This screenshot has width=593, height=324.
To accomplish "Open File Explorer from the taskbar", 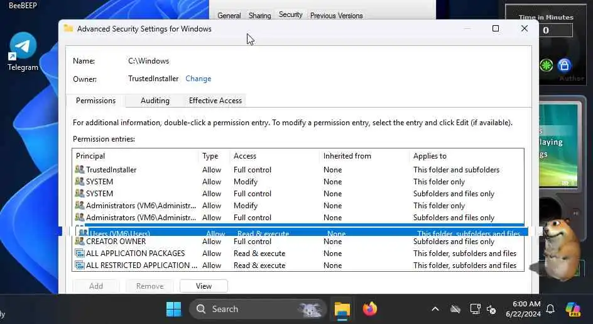I will click(x=342, y=310).
